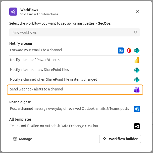The height and width of the screenshot is (153, 153).
Task: Click the Office 365 icon on forwarding row
Action: click(129, 50)
